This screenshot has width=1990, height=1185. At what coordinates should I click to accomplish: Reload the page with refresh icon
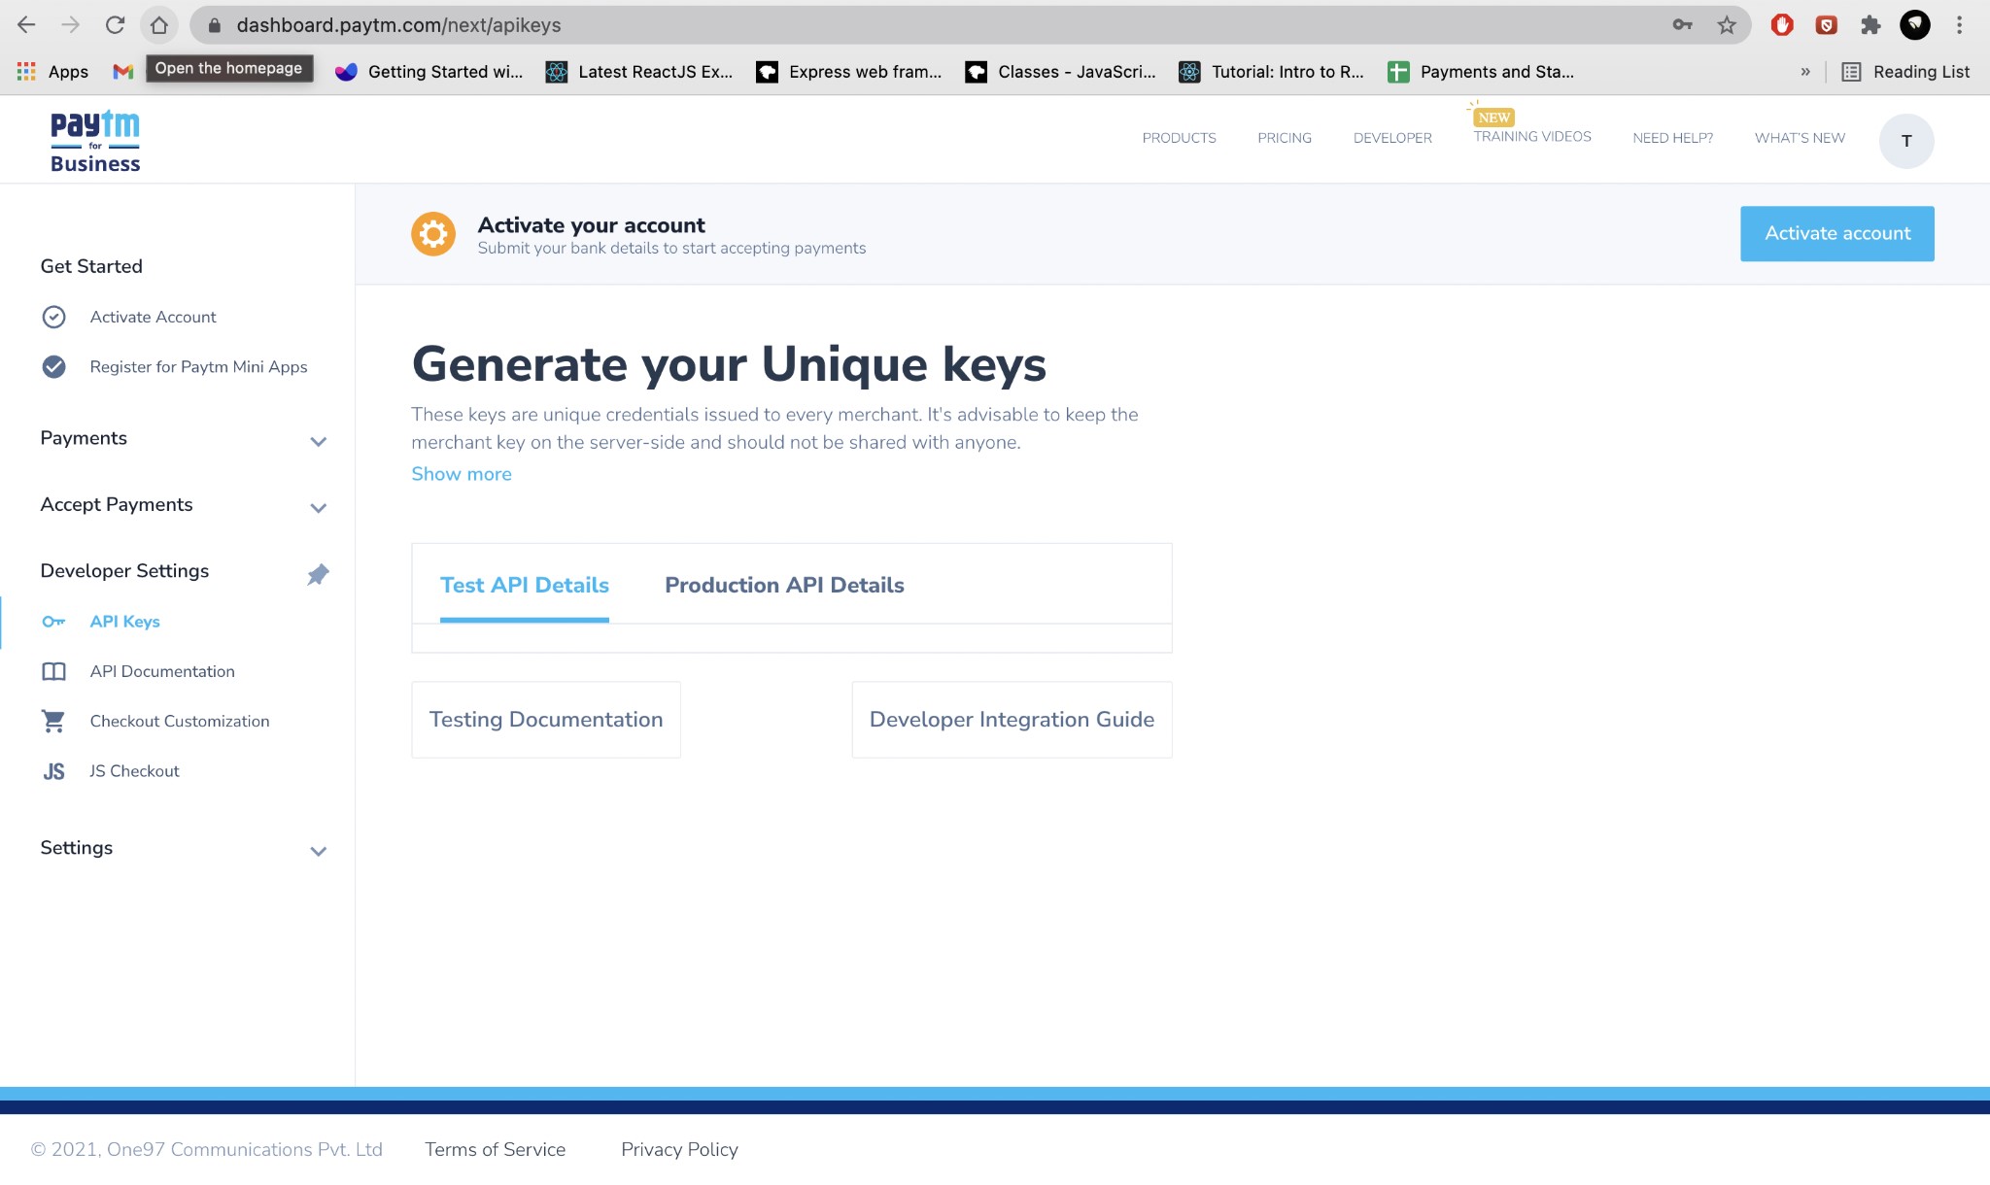click(115, 25)
